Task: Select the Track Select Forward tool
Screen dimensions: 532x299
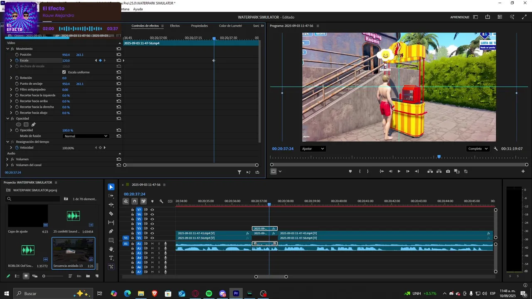Action: click(x=111, y=196)
